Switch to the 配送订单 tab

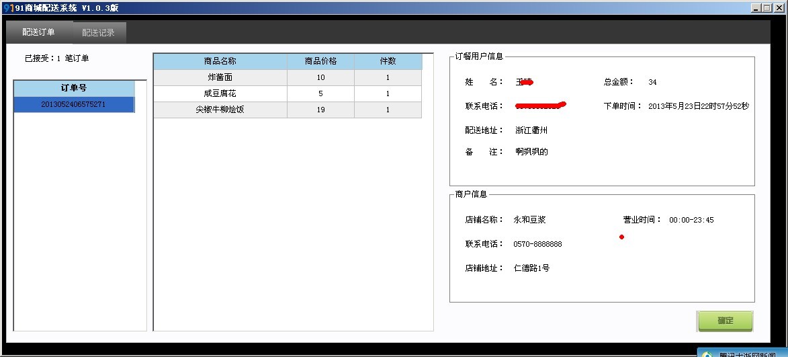39,32
